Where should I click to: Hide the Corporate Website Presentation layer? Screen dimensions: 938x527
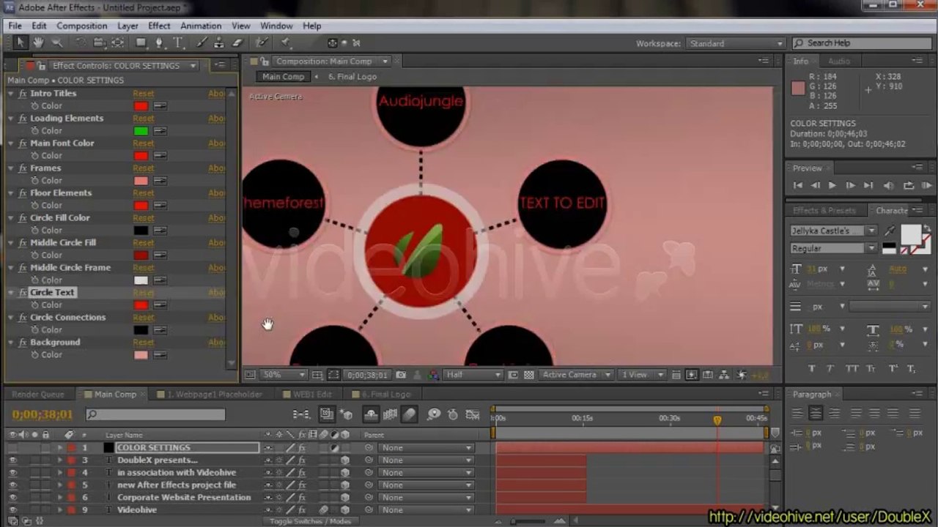(12, 498)
